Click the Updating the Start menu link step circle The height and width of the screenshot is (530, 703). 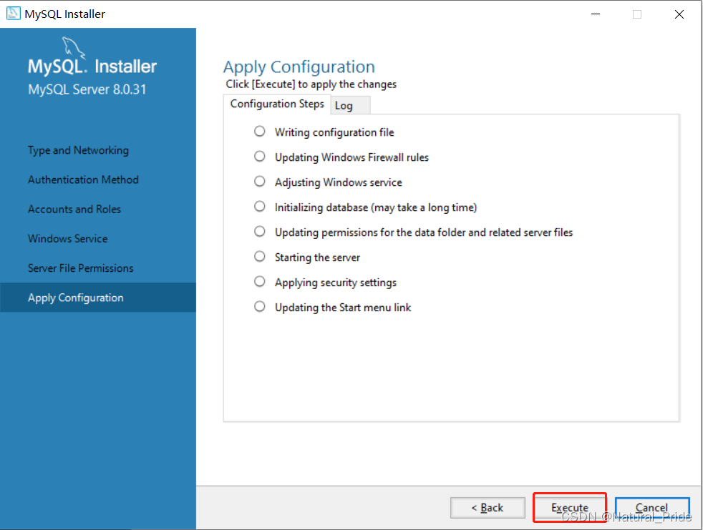click(x=259, y=307)
